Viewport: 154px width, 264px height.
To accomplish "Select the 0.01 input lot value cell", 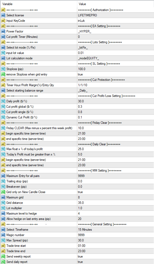I will tap(80, 53).
